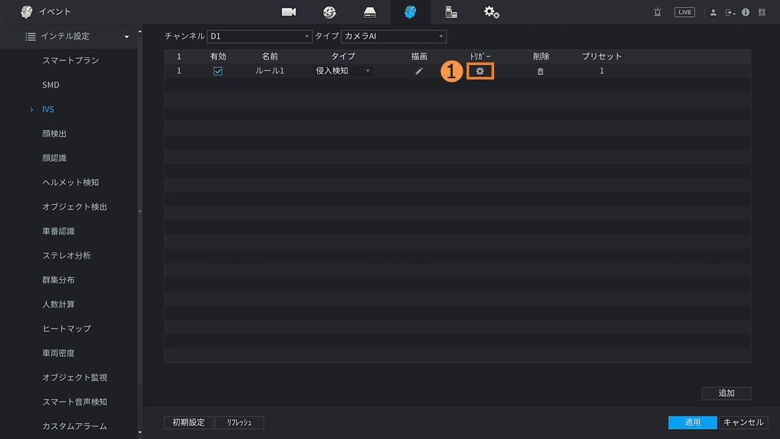
Task: Click the sidebar vertical scrollbar
Action: pyautogui.click(x=139, y=210)
